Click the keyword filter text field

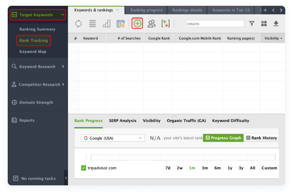215,24
